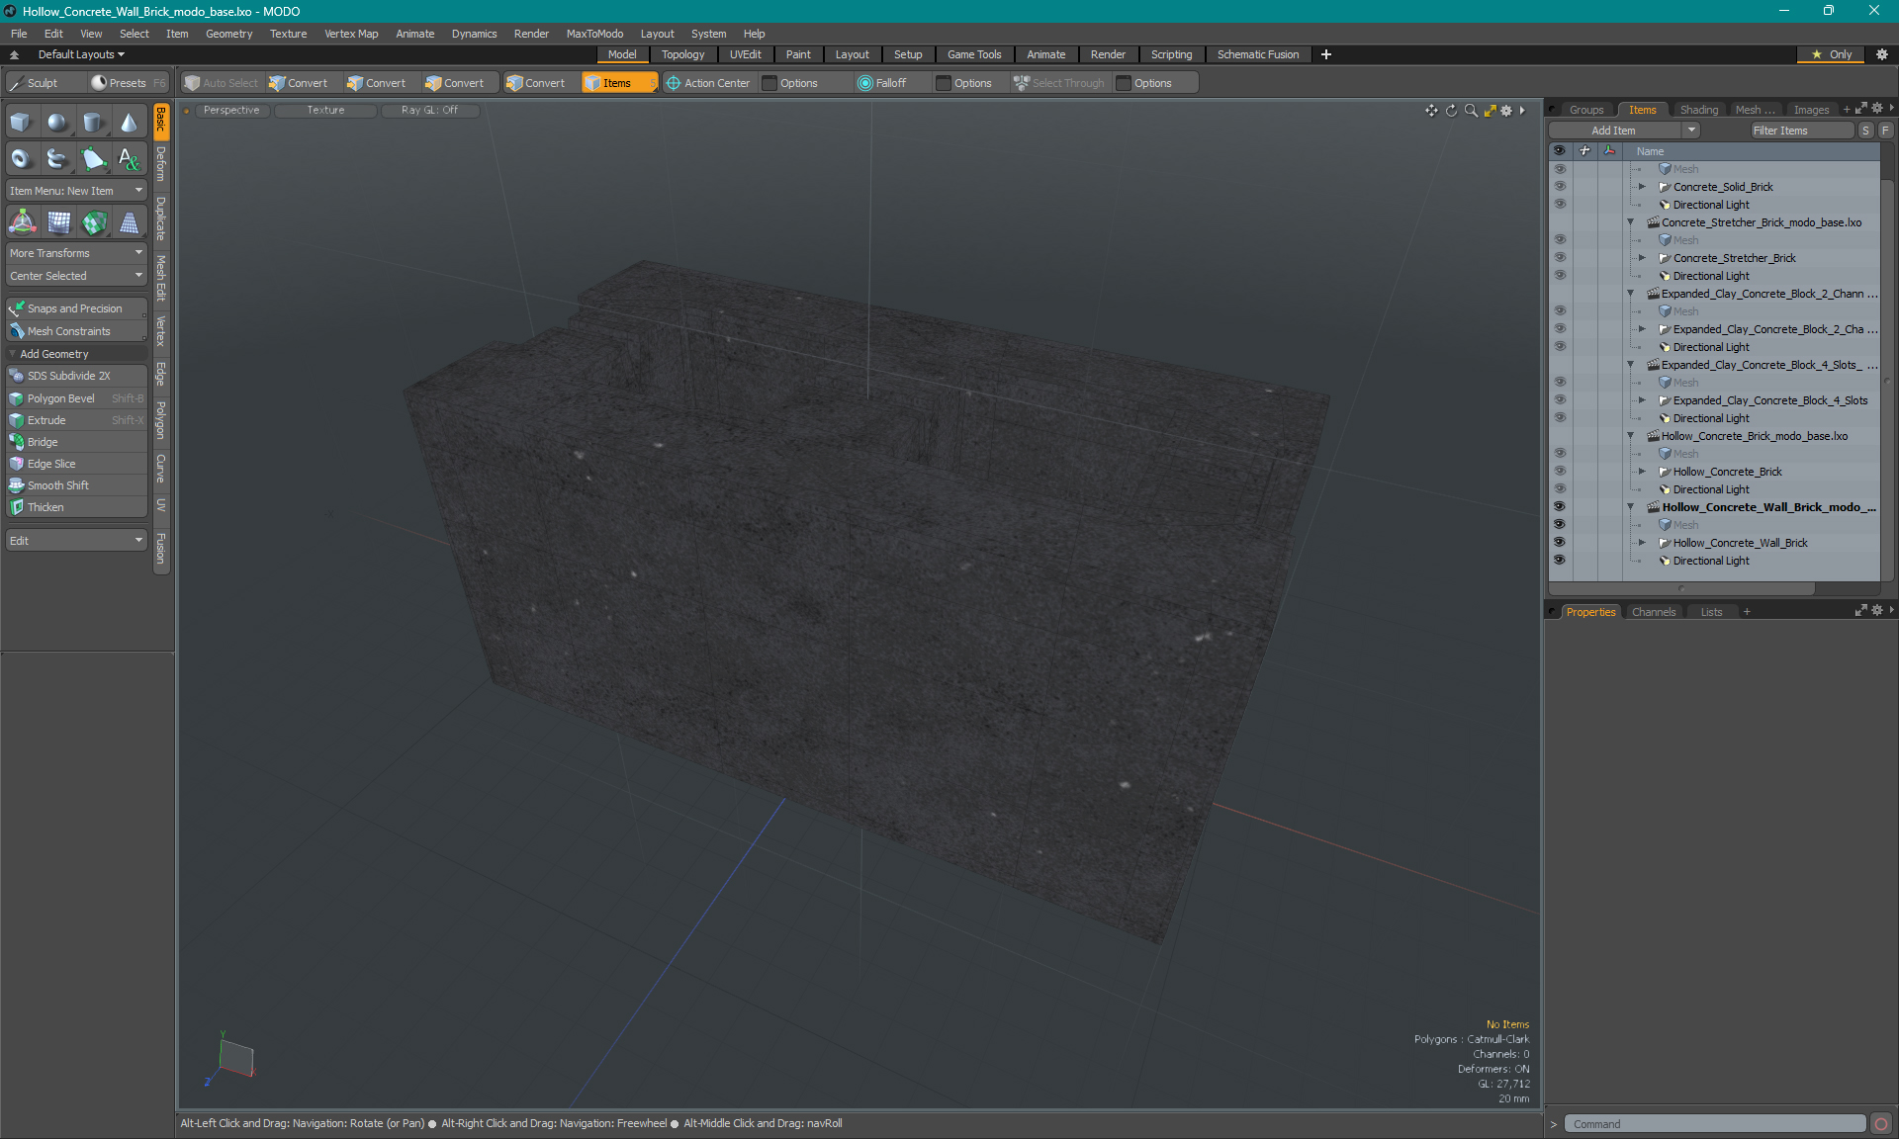This screenshot has height=1139, width=1899.
Task: Open the Item Menu: New Item dropdown
Action: tap(76, 191)
